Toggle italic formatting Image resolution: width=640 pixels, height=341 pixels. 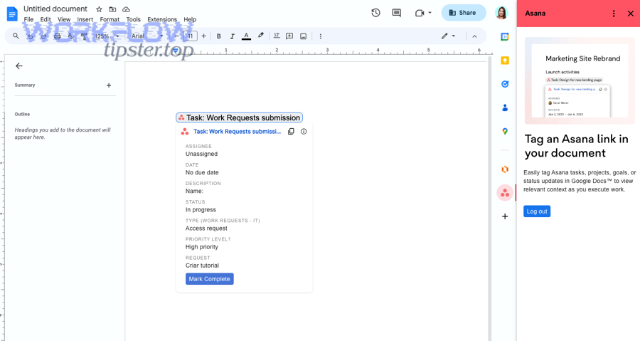tap(232, 36)
